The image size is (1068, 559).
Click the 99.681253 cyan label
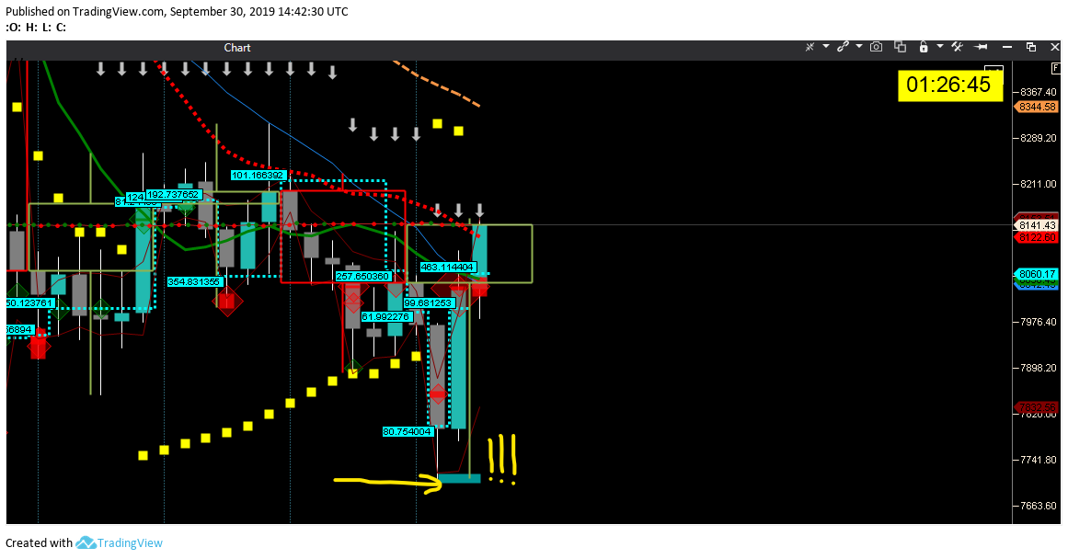tap(429, 303)
